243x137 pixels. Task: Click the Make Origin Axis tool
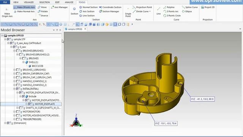click(7, 12)
